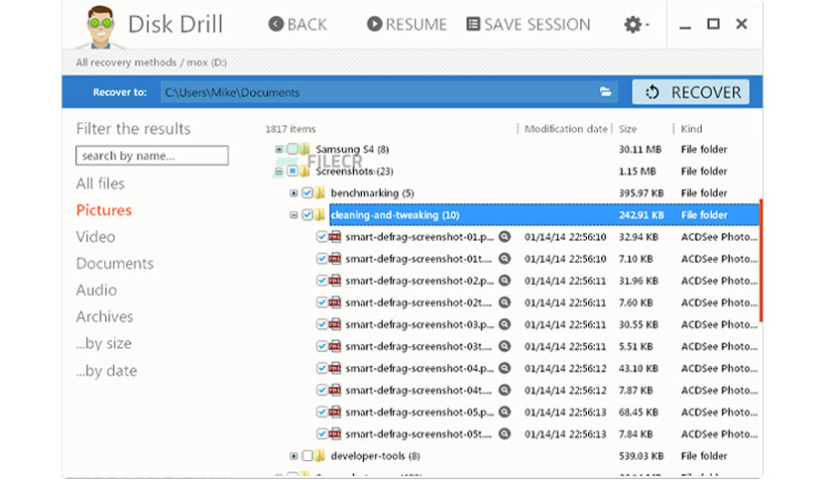
Task: Sort by Size column header
Action: click(x=628, y=129)
